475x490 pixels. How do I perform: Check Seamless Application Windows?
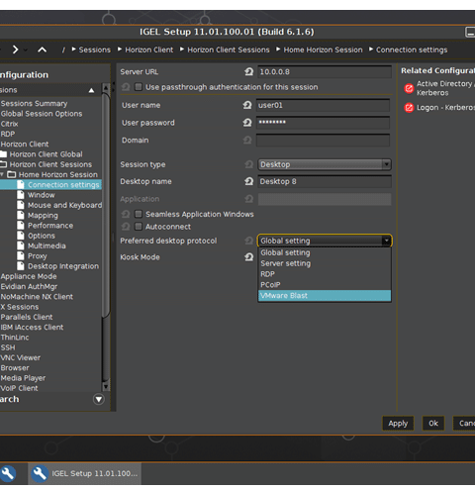[139, 214]
